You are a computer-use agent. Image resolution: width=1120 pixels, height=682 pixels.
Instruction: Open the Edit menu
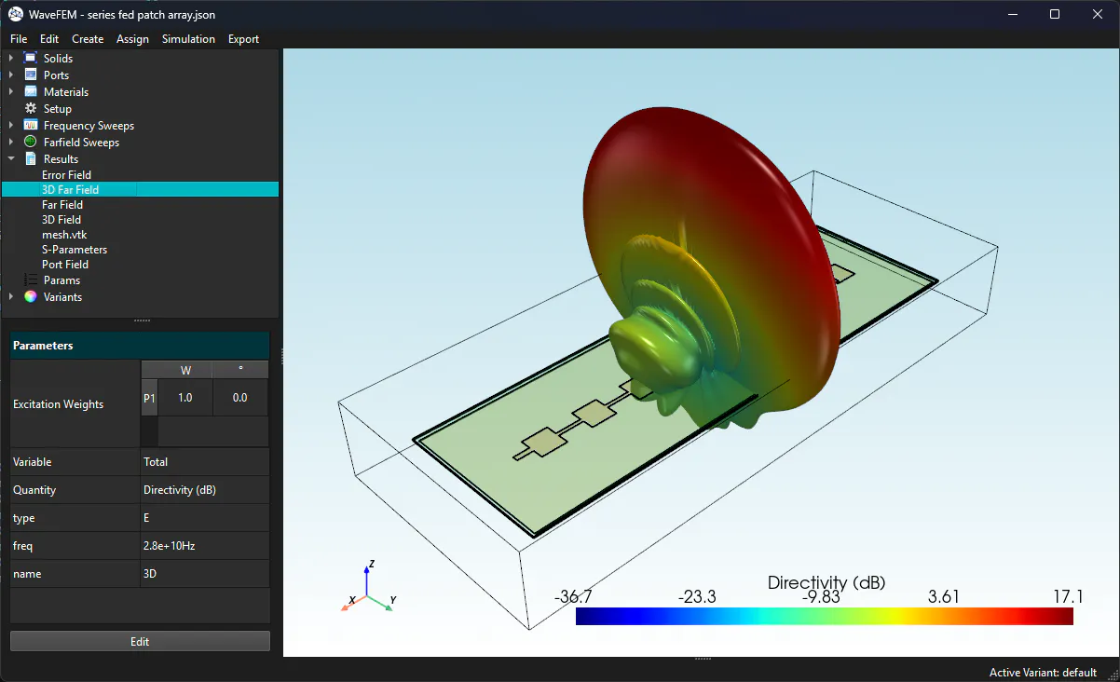click(x=49, y=39)
